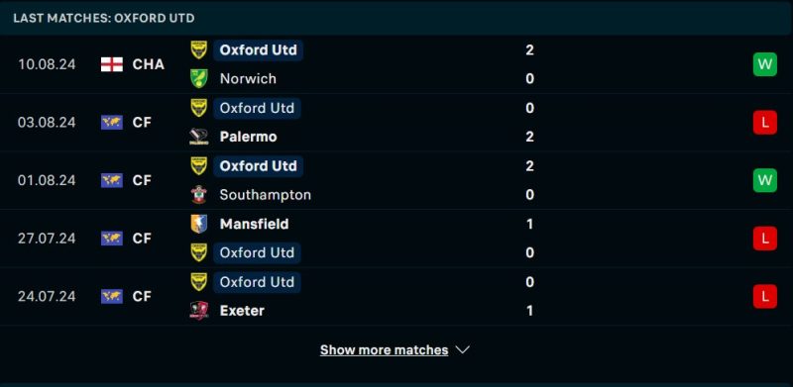Click the Last Matches: Oxford Utd header
Image resolution: width=793 pixels, height=387 pixels.
pos(104,18)
